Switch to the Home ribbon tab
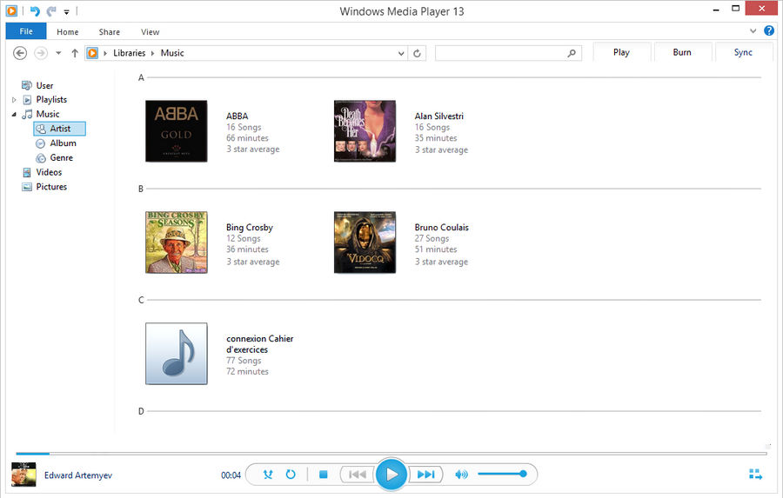 point(67,32)
